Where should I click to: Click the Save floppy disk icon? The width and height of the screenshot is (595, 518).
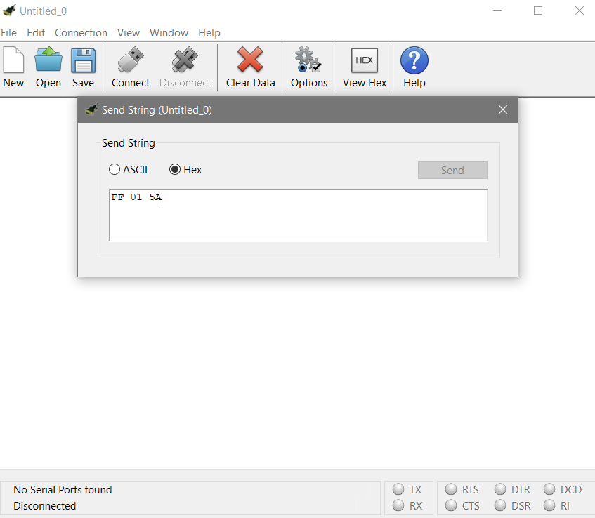click(x=83, y=61)
